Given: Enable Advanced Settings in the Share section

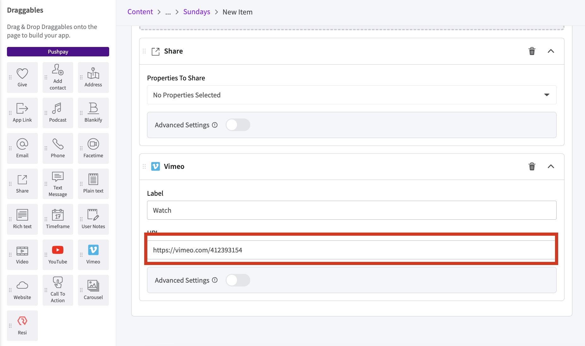Looking at the screenshot, I should pyautogui.click(x=238, y=125).
